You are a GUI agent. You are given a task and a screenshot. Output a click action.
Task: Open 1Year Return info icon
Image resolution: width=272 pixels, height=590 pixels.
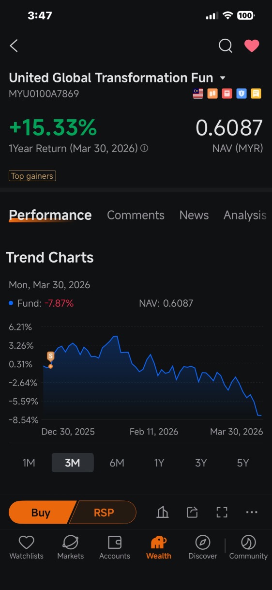point(144,149)
